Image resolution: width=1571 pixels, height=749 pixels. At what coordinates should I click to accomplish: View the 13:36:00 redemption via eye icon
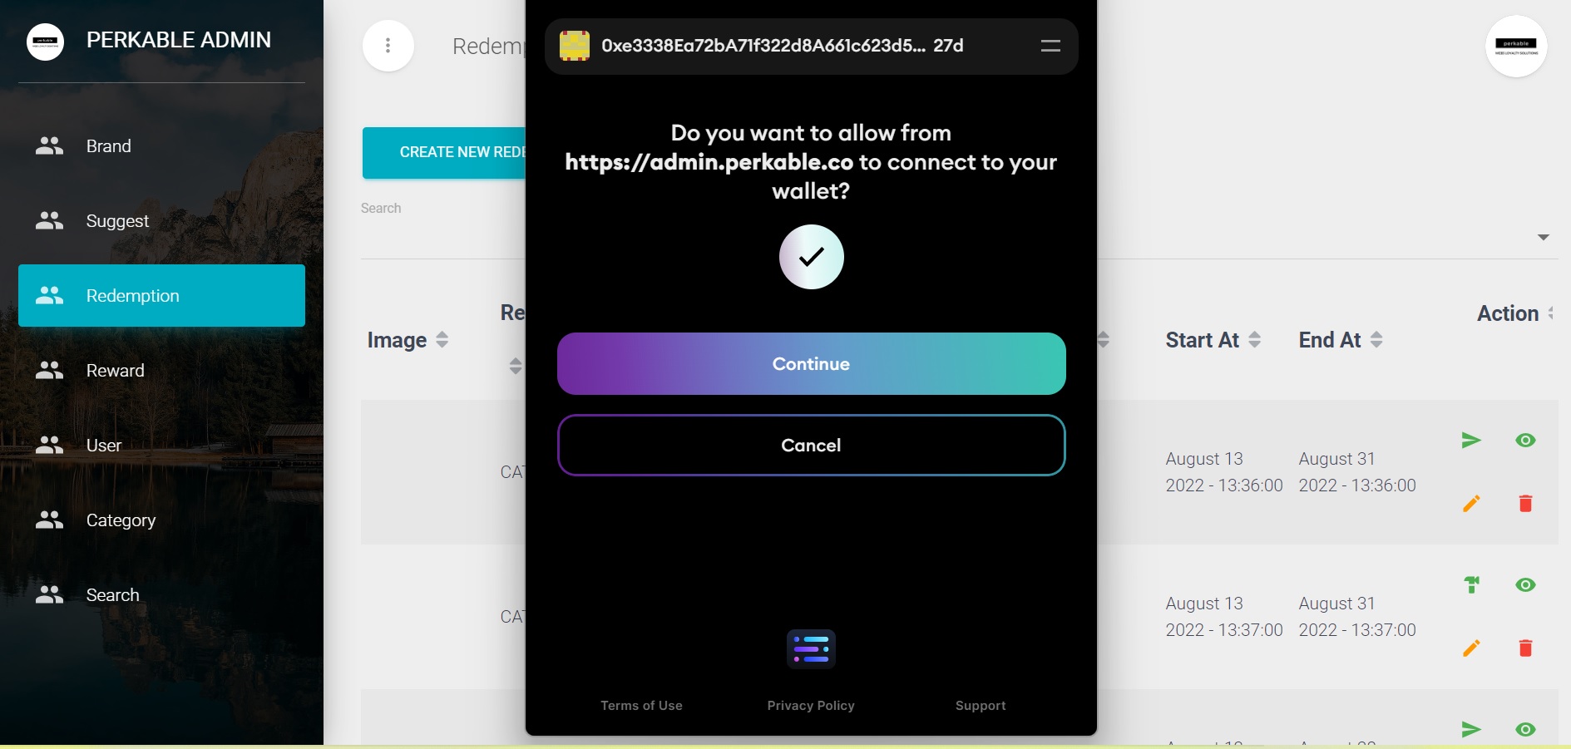tap(1525, 441)
